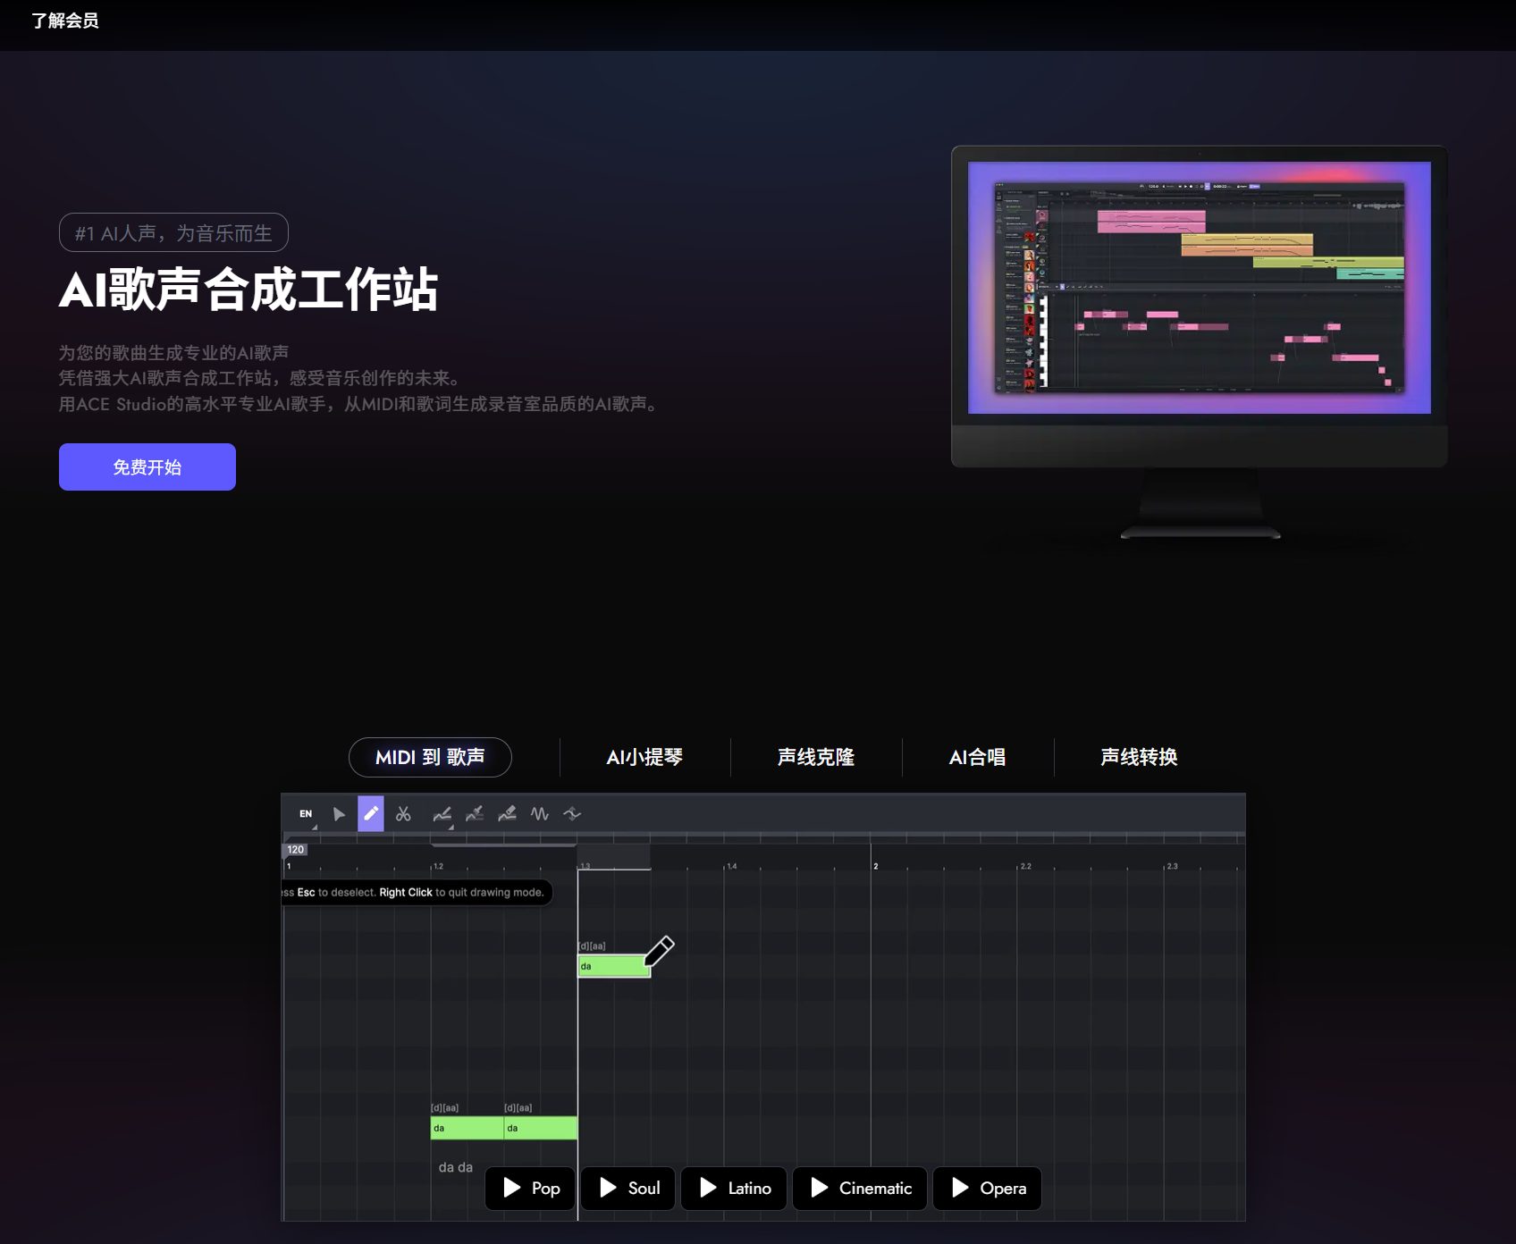Image resolution: width=1516 pixels, height=1244 pixels.
Task: Switch to the 声线克隆 tab
Action: tap(816, 757)
